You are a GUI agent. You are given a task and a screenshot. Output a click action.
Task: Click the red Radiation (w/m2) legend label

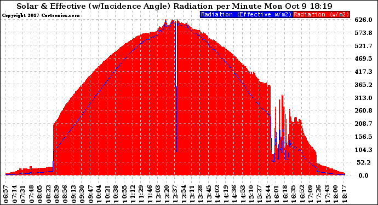click(x=322, y=14)
